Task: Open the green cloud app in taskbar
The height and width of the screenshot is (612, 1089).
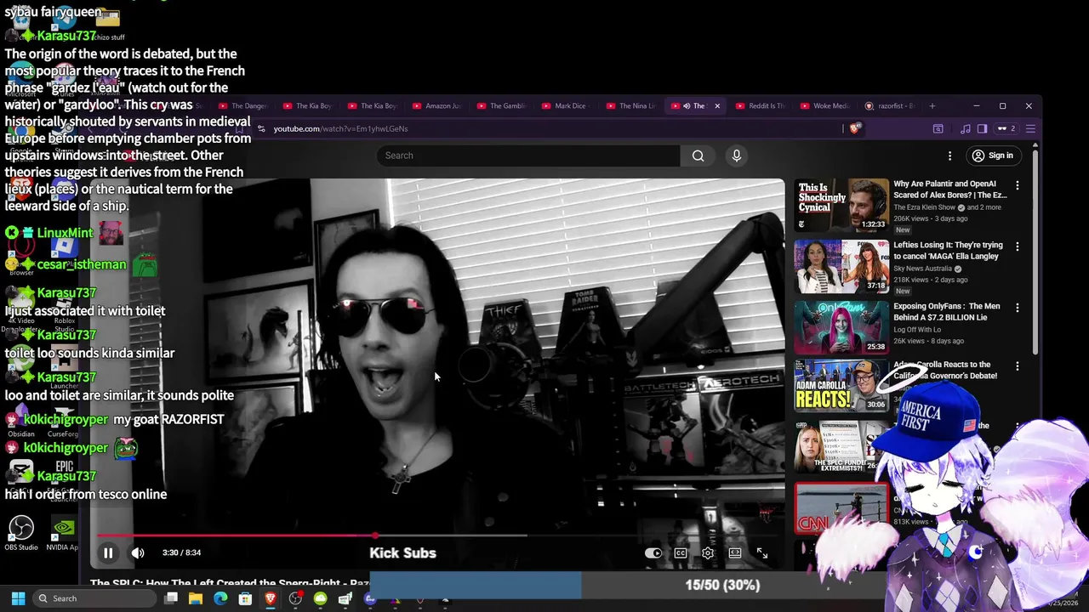Action: (320, 598)
